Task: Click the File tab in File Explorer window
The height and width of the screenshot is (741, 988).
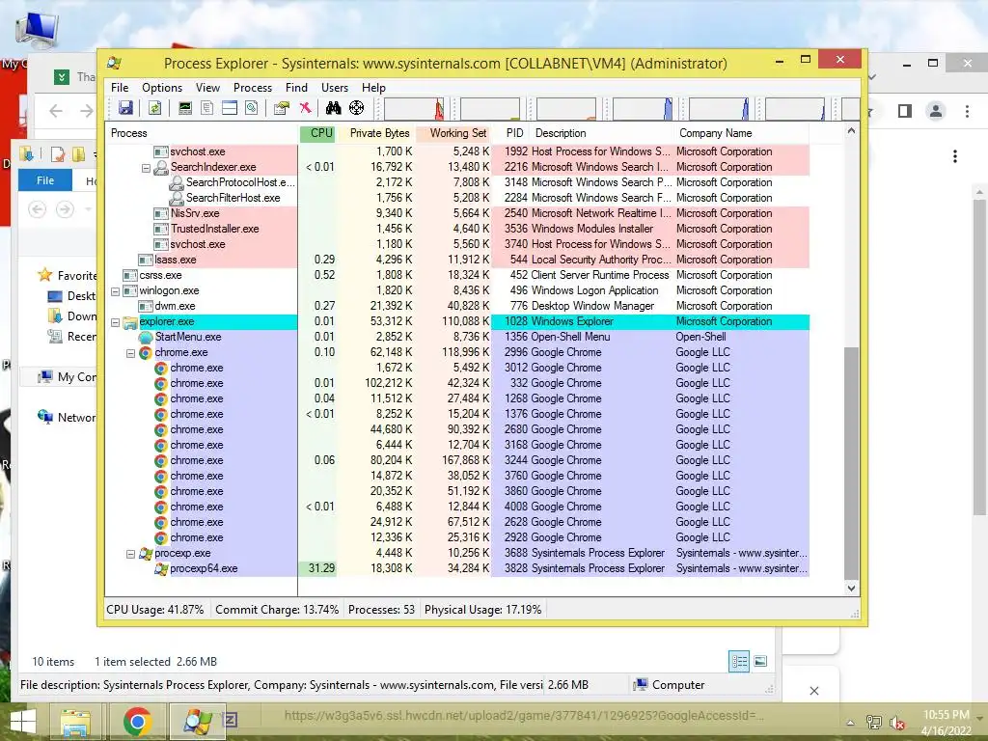Action: (x=45, y=180)
